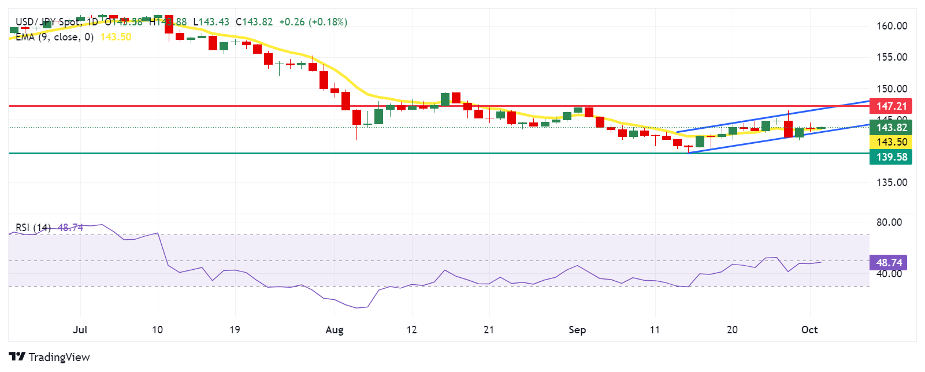The image size is (925, 372).
Task: Open the TradingView text link
Action: (59, 357)
